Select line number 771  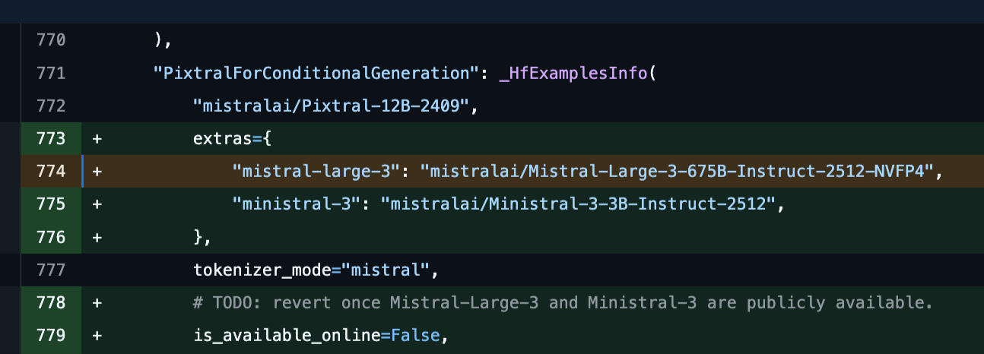point(51,74)
